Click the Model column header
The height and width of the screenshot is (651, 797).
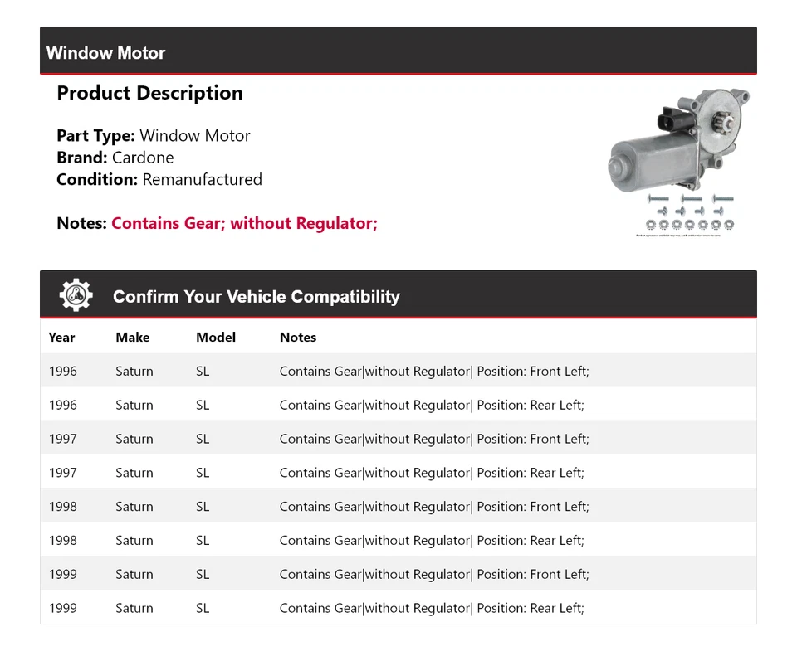pyautogui.click(x=216, y=337)
